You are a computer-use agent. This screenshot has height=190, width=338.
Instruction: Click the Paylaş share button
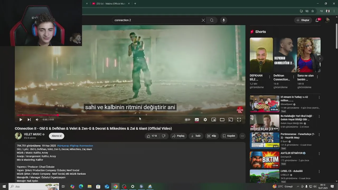tap(178, 136)
